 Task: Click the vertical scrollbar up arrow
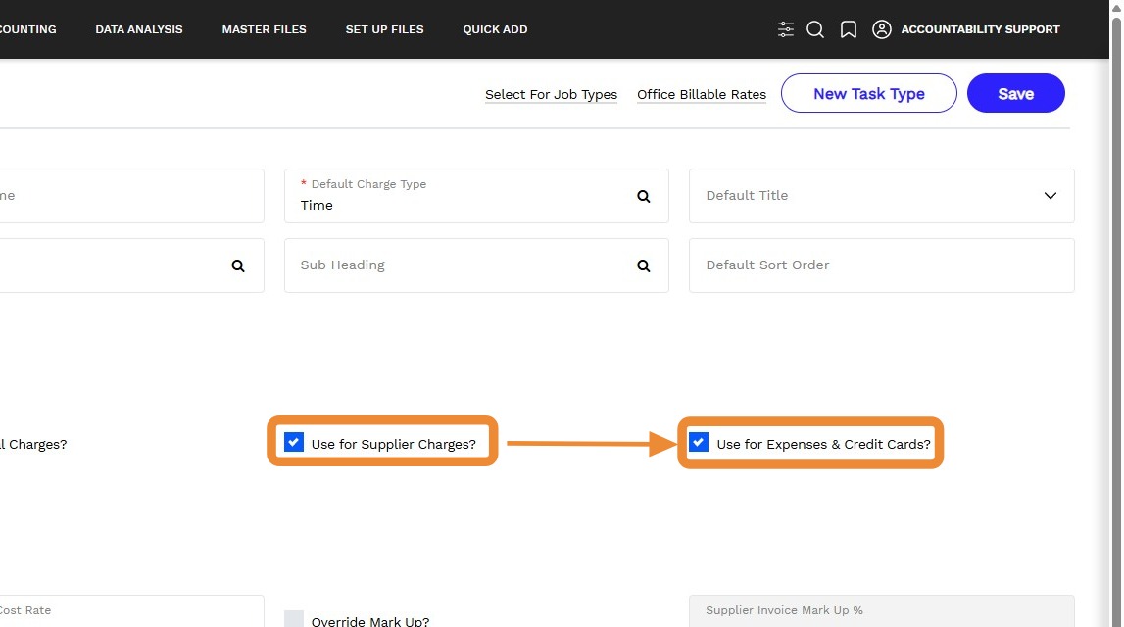tap(1116, 9)
